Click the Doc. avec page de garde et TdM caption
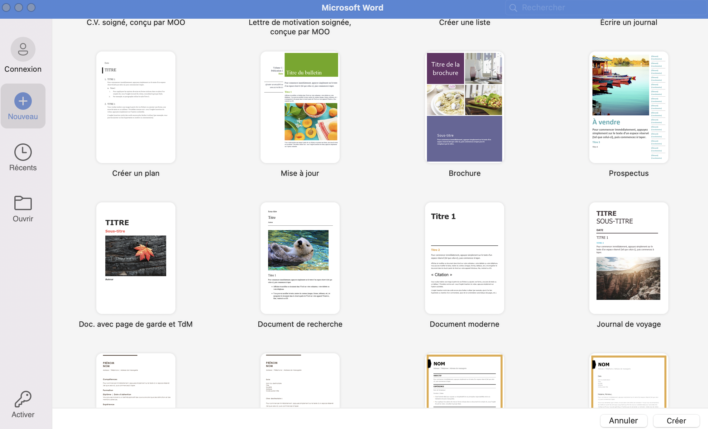 pos(136,324)
